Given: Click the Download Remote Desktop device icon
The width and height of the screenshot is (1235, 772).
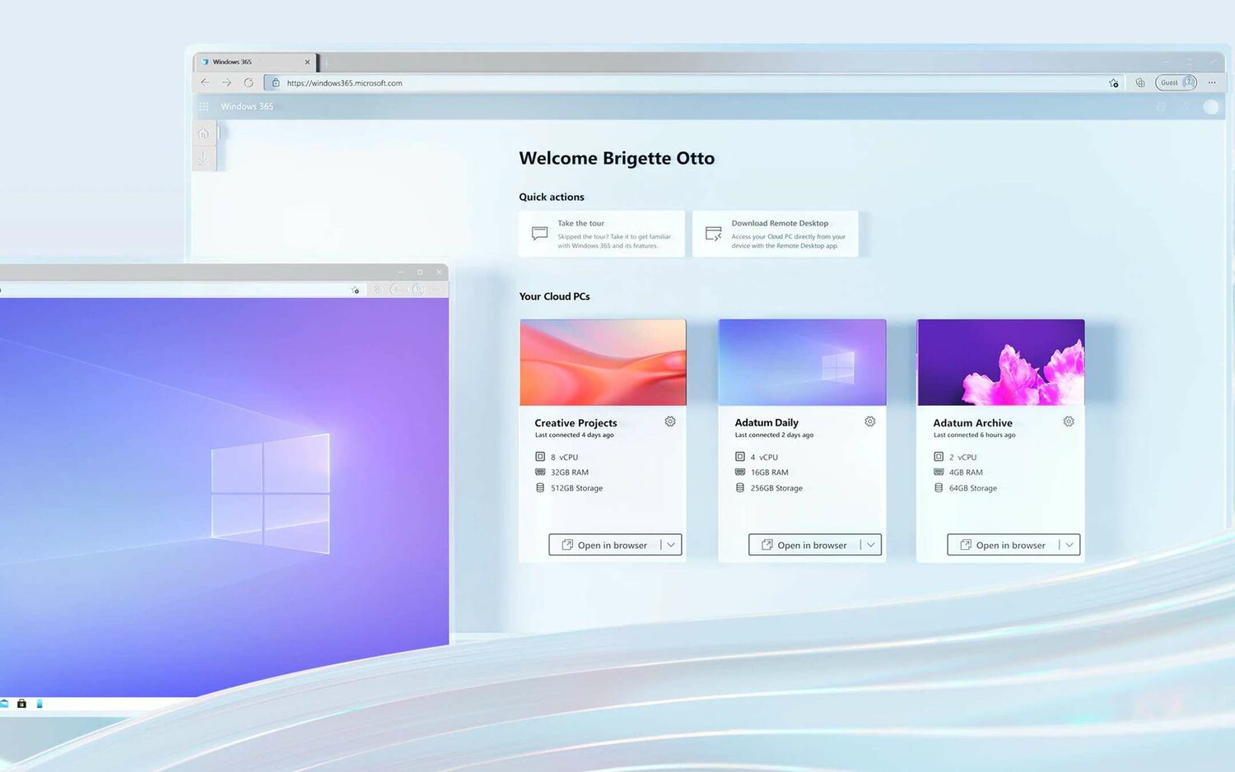Looking at the screenshot, I should [714, 234].
